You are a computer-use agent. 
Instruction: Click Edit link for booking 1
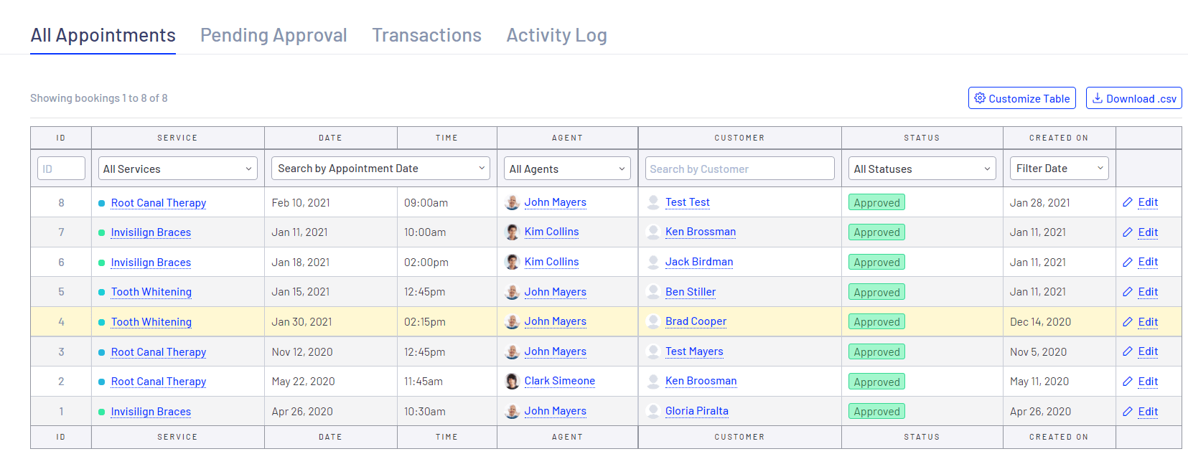[1148, 412]
